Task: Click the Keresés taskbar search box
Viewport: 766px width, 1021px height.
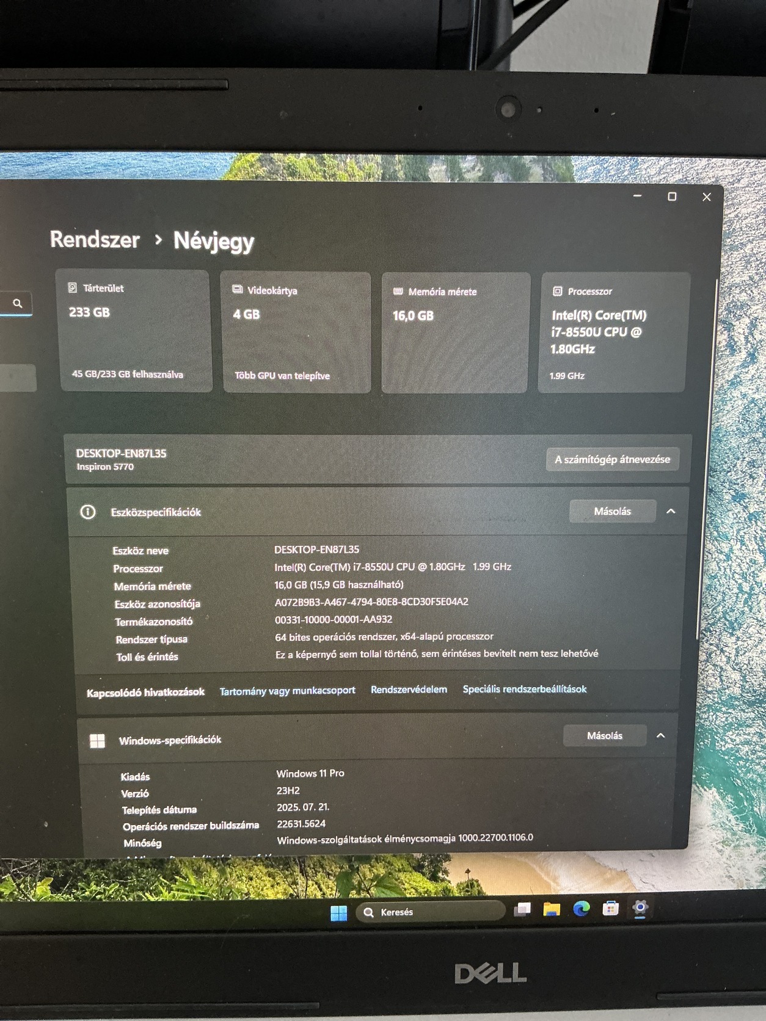Action: tap(431, 912)
